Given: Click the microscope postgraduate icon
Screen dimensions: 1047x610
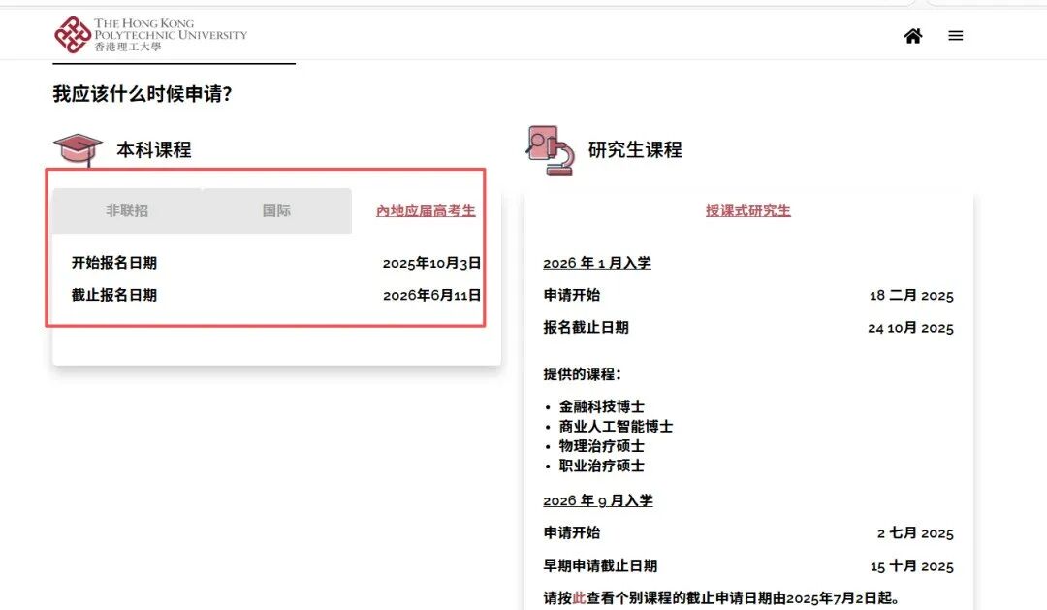Looking at the screenshot, I should (x=550, y=150).
